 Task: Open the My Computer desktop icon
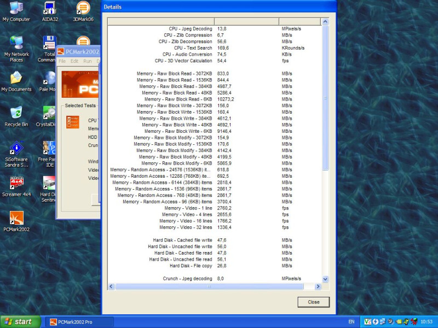(x=16, y=11)
